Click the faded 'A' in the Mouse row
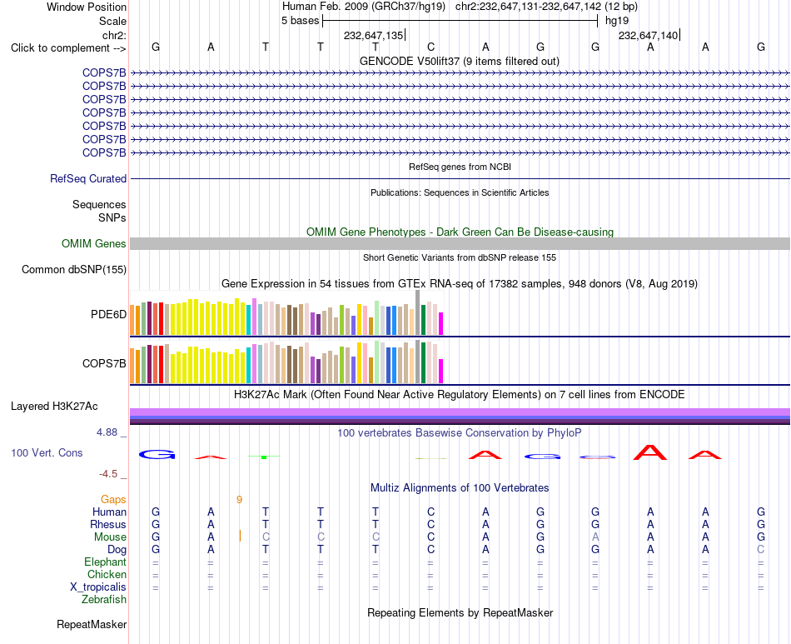Image resolution: width=791 pixels, height=644 pixels. coord(595,537)
